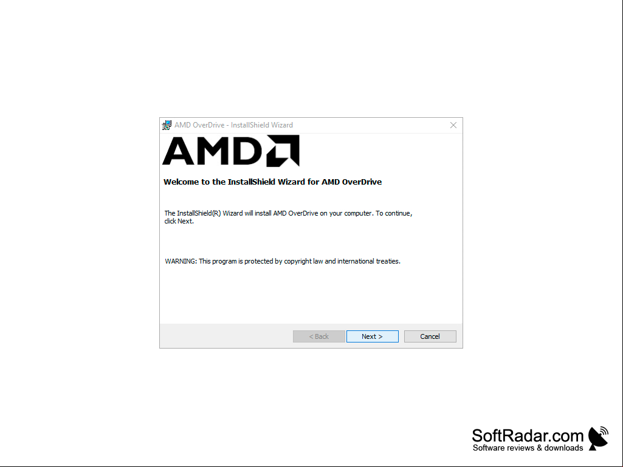Viewport: 623px width, 467px height.
Task: Click the WARNING: label word
Action: pyautogui.click(x=181, y=261)
